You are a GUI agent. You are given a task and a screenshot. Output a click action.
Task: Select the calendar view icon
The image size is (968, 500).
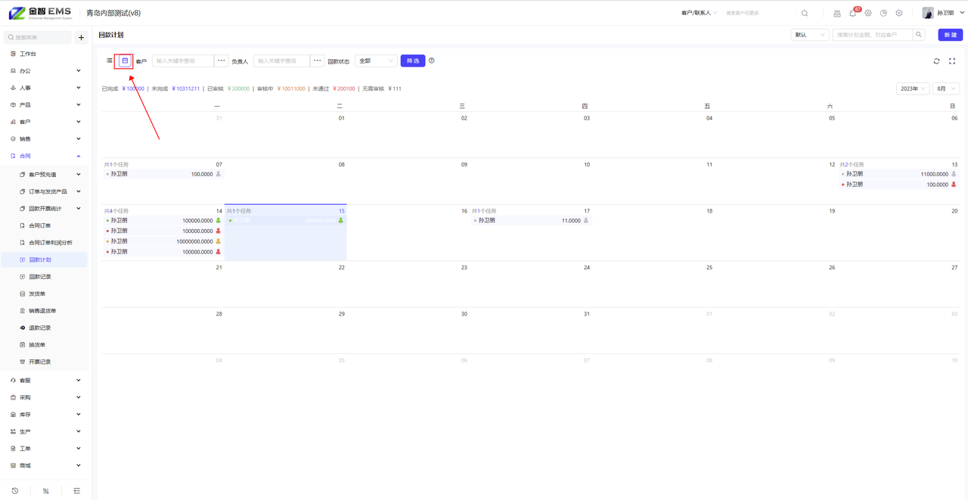tap(125, 61)
